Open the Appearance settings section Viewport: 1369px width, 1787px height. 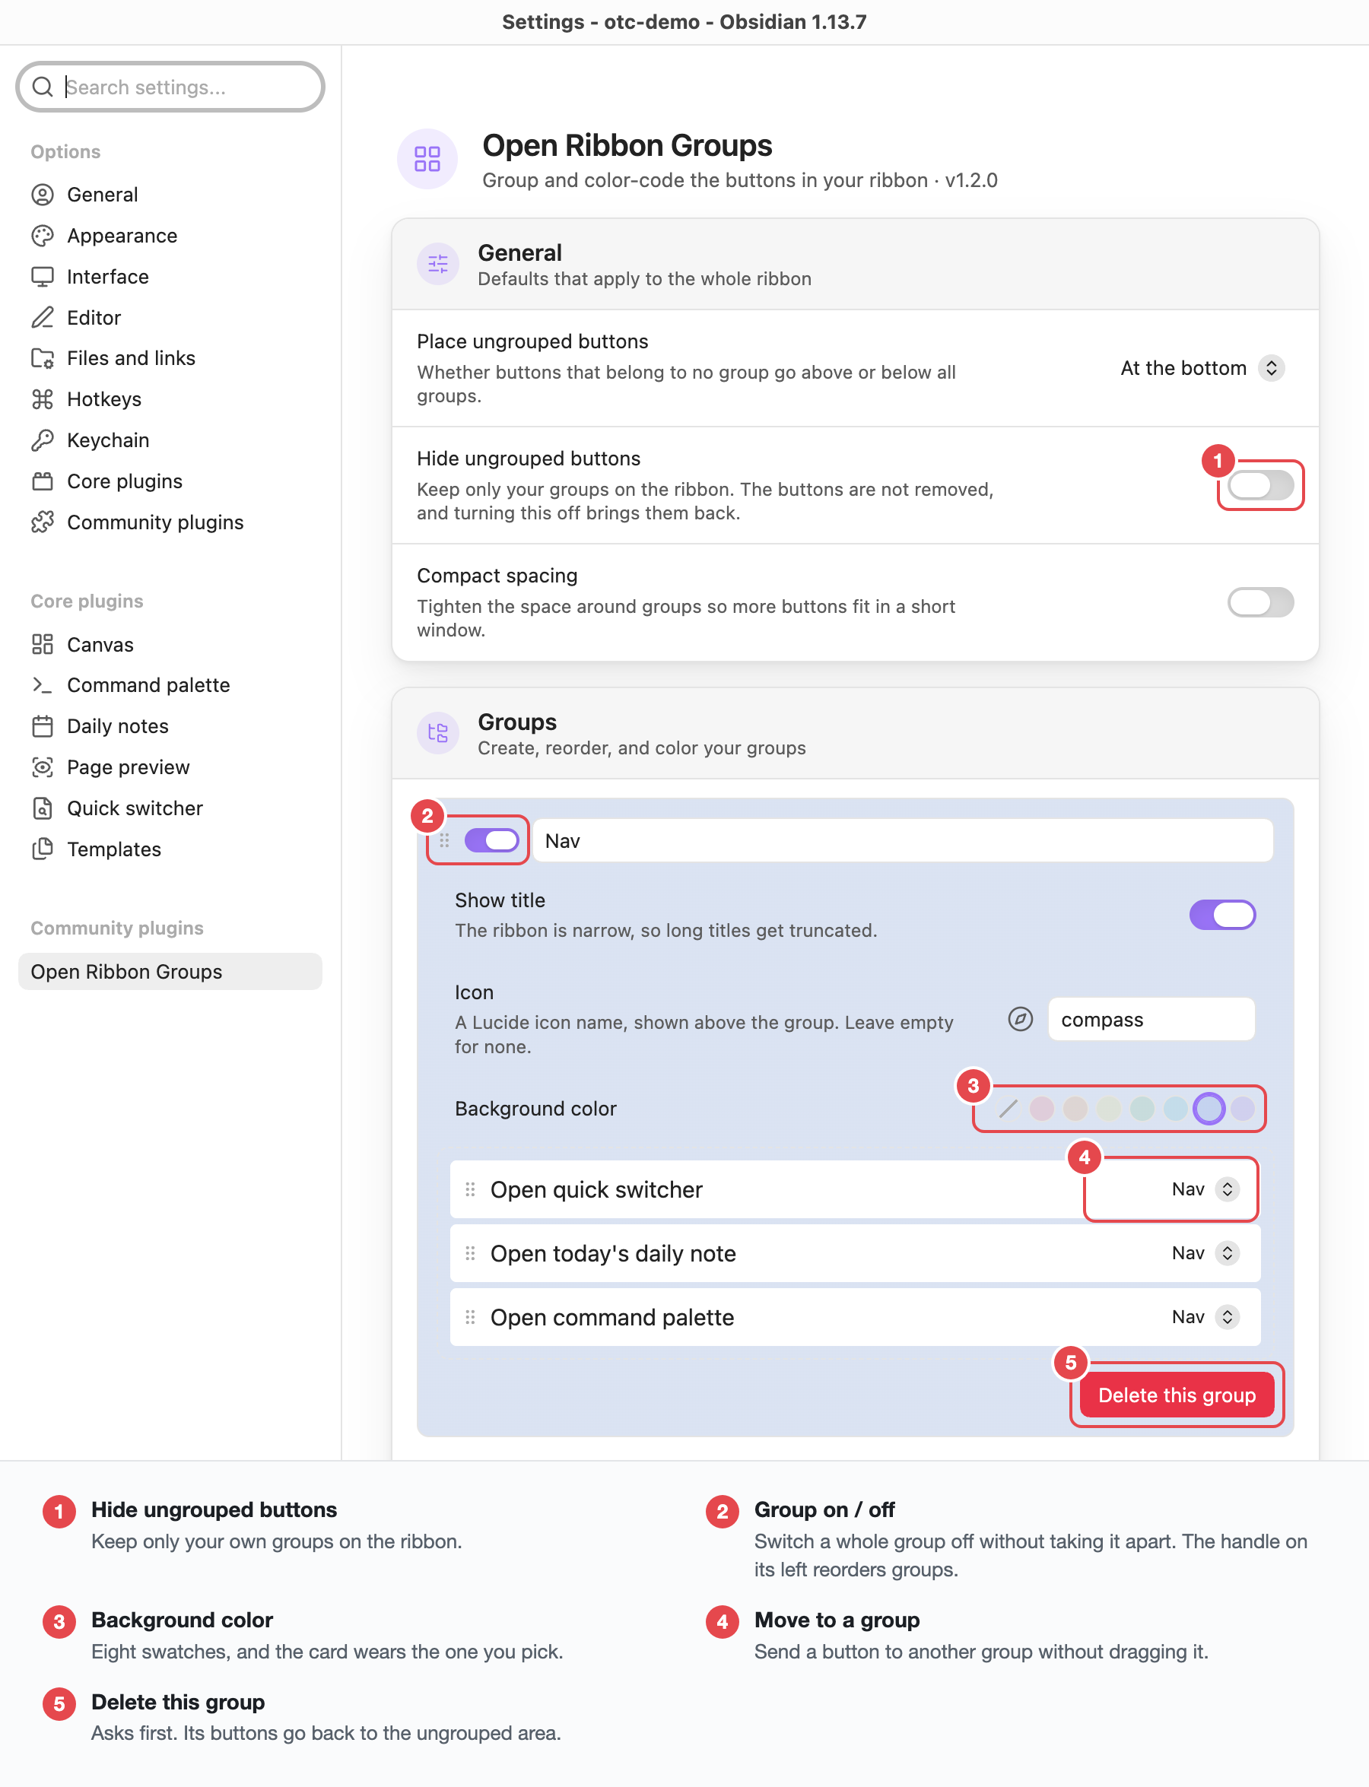pyautogui.click(x=170, y=236)
